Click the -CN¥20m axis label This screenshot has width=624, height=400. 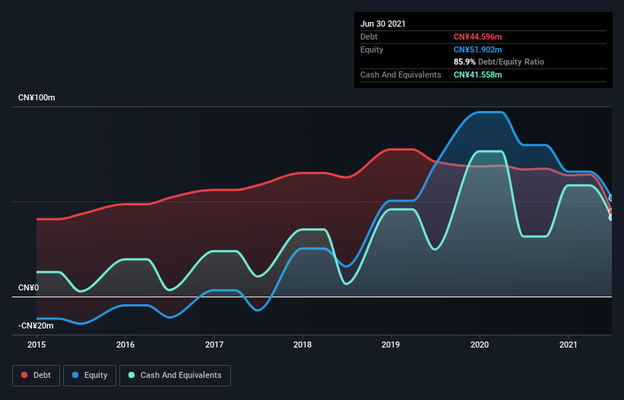pos(36,325)
